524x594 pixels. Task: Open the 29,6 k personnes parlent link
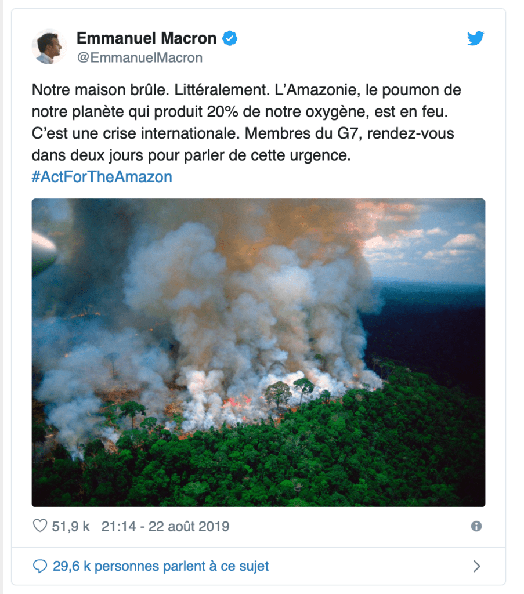pos(161,566)
